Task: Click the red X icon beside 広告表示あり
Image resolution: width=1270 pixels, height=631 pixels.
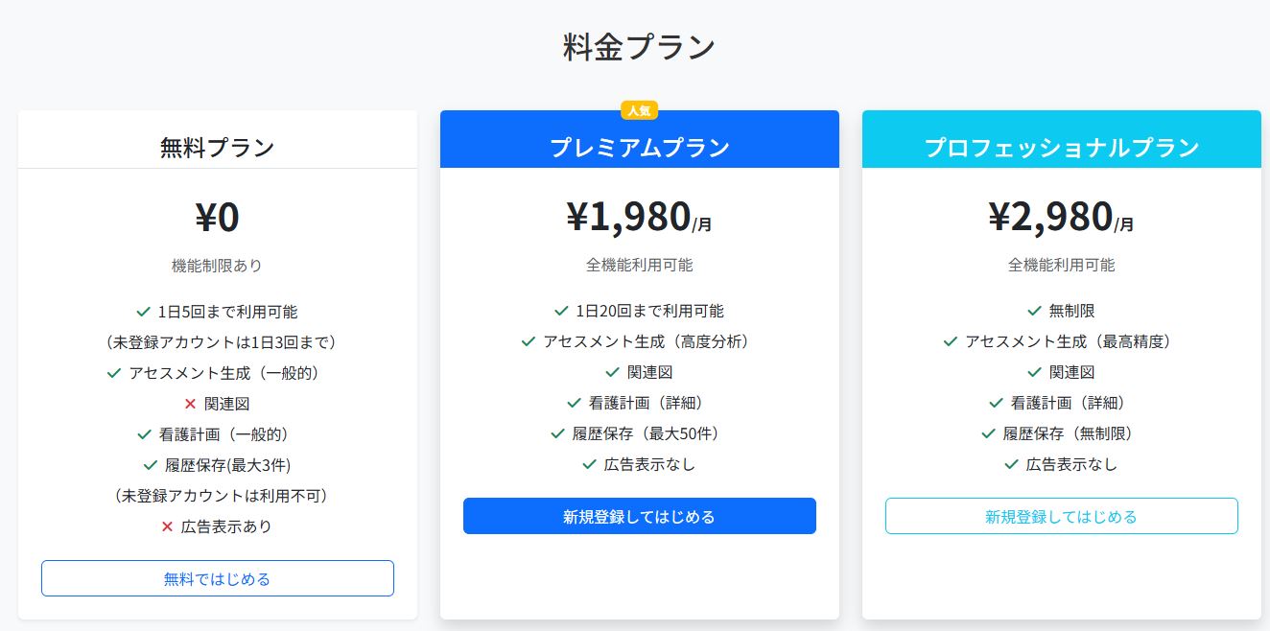Action: click(167, 526)
